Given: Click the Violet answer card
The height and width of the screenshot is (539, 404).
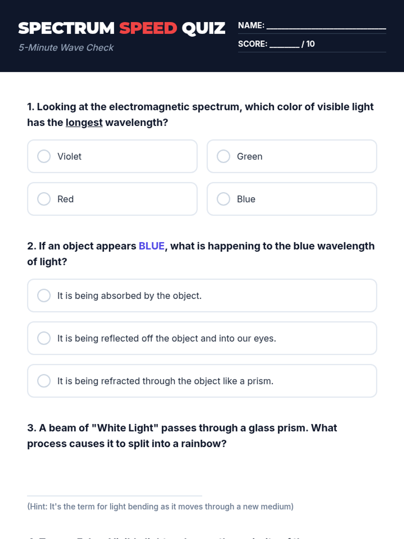Looking at the screenshot, I should (135, 156).
